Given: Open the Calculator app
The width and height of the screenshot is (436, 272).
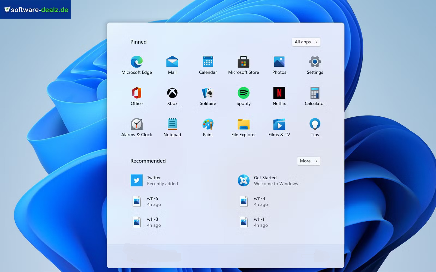Looking at the screenshot, I should (315, 96).
